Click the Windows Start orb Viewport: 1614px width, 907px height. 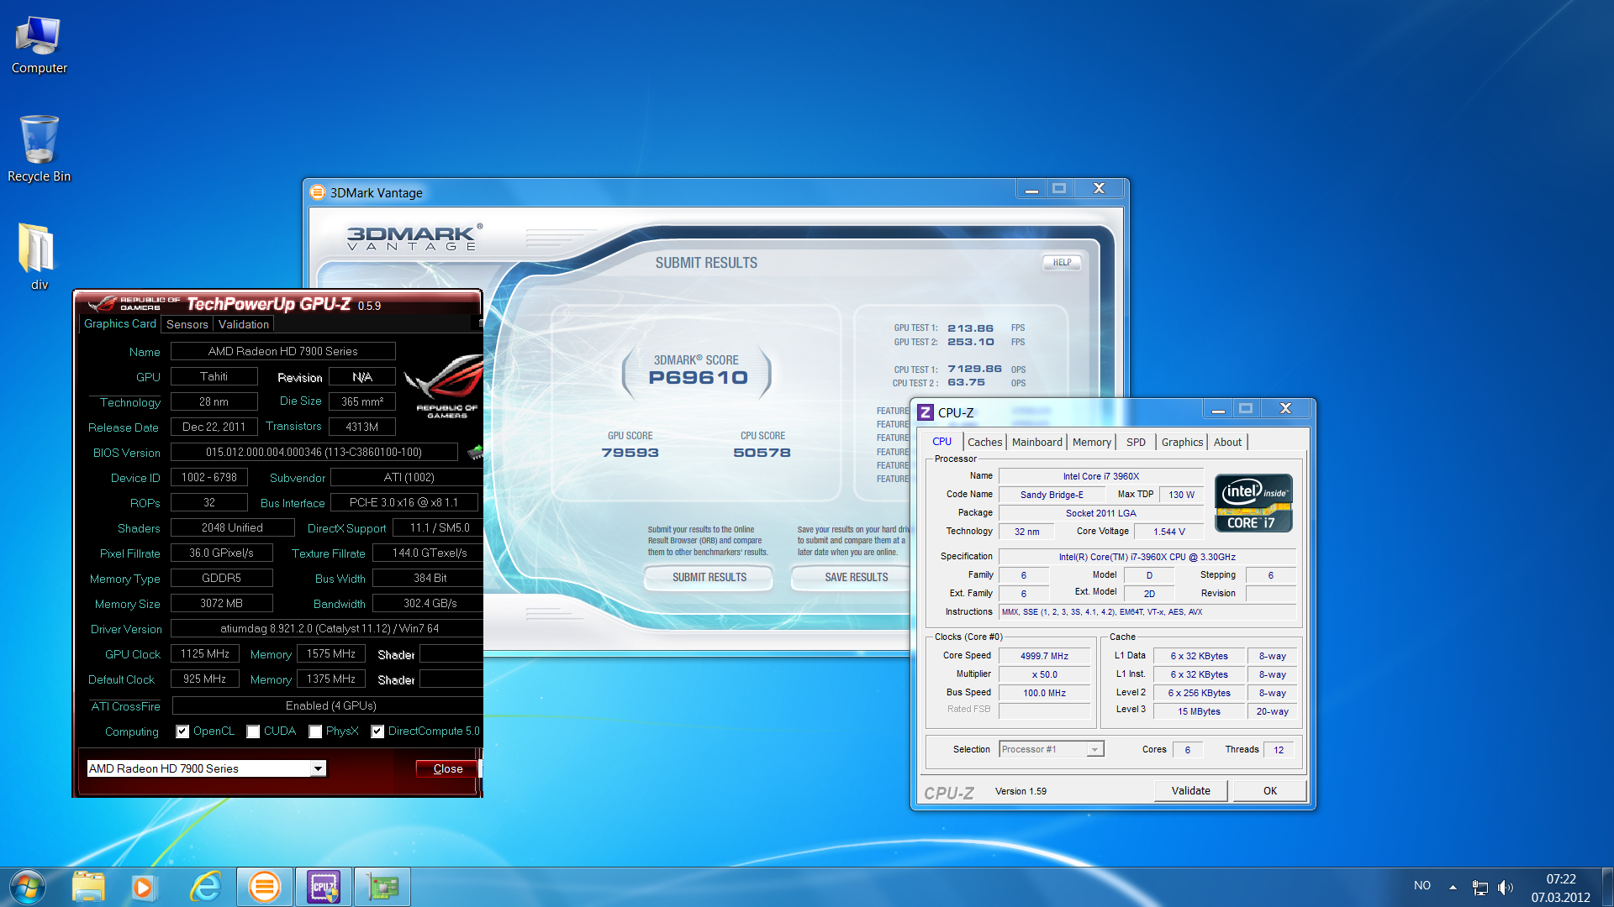[27, 887]
